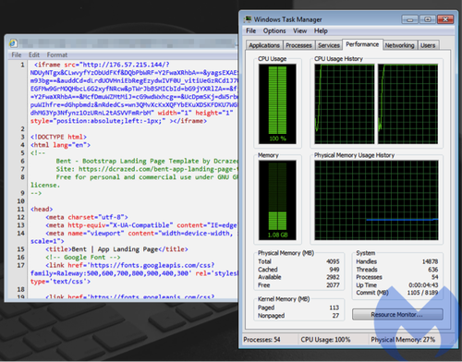The width and height of the screenshot is (462, 362).
Task: Click the html lang="en" line
Action: click(x=60, y=145)
